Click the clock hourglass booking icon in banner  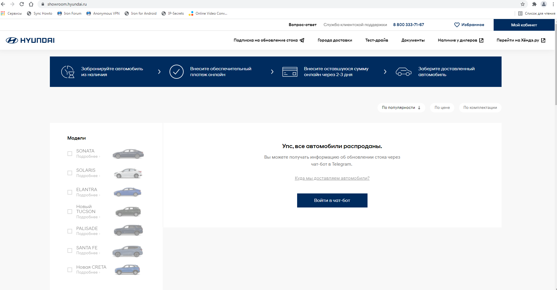point(68,72)
